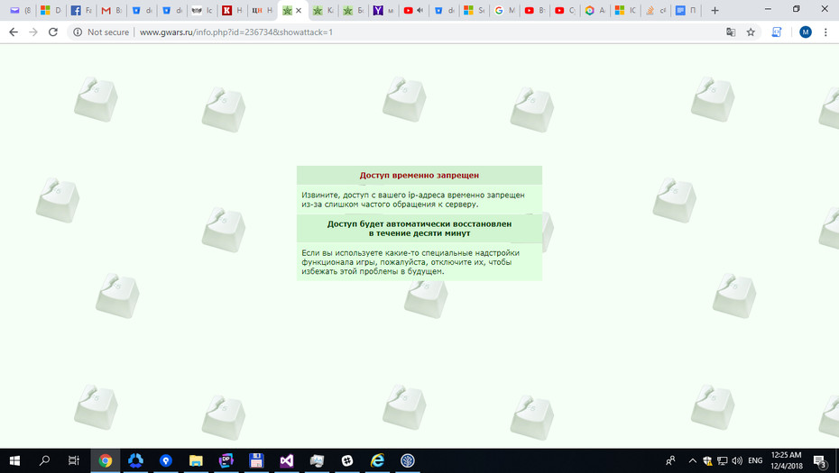Change input language ENG
This screenshot has width=839, height=473.
point(755,460)
